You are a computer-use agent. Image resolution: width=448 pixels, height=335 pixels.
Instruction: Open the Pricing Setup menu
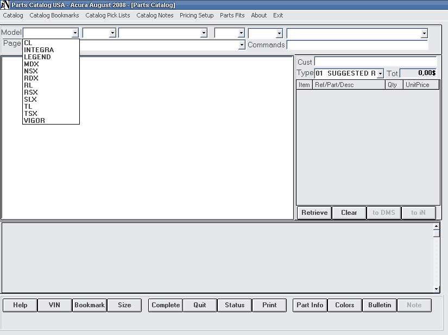click(197, 15)
